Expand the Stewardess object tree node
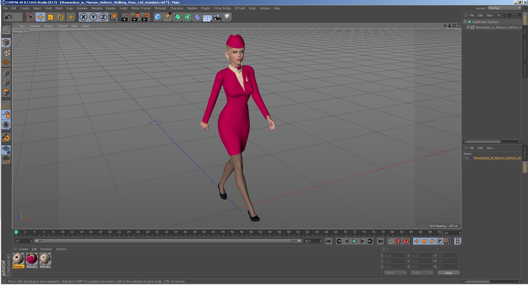 pyautogui.click(x=468, y=27)
